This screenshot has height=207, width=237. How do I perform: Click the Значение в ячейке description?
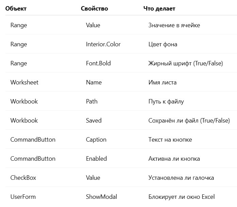click(174, 25)
